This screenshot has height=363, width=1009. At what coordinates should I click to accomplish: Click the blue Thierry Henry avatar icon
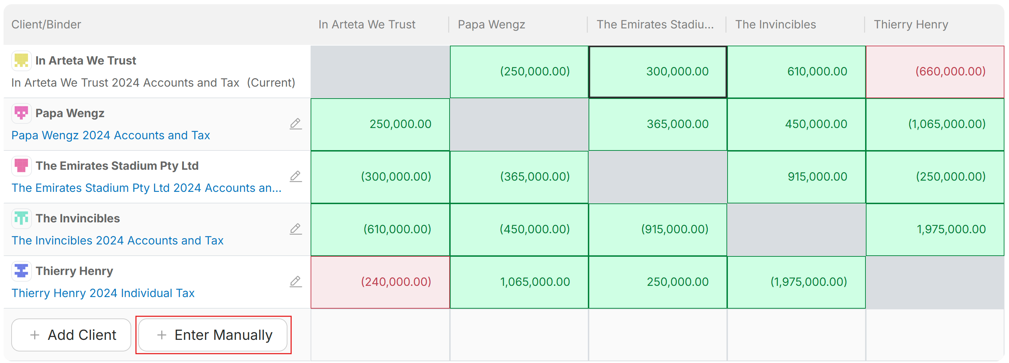point(21,271)
